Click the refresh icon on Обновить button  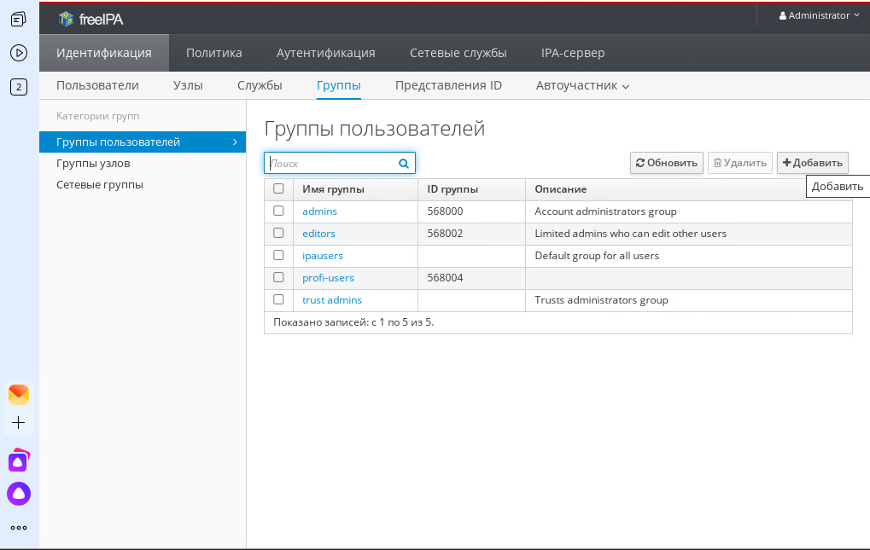point(639,162)
